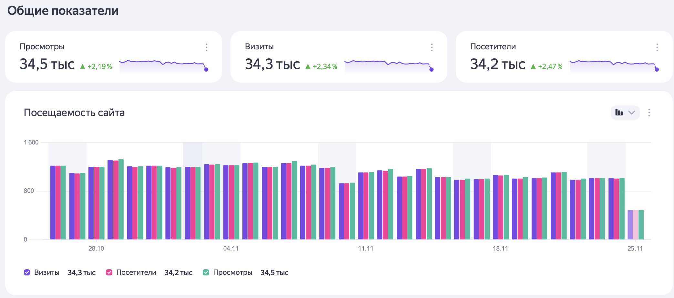Open the Просмотры card three-dot menu
The image size is (674, 298).
pos(207,47)
